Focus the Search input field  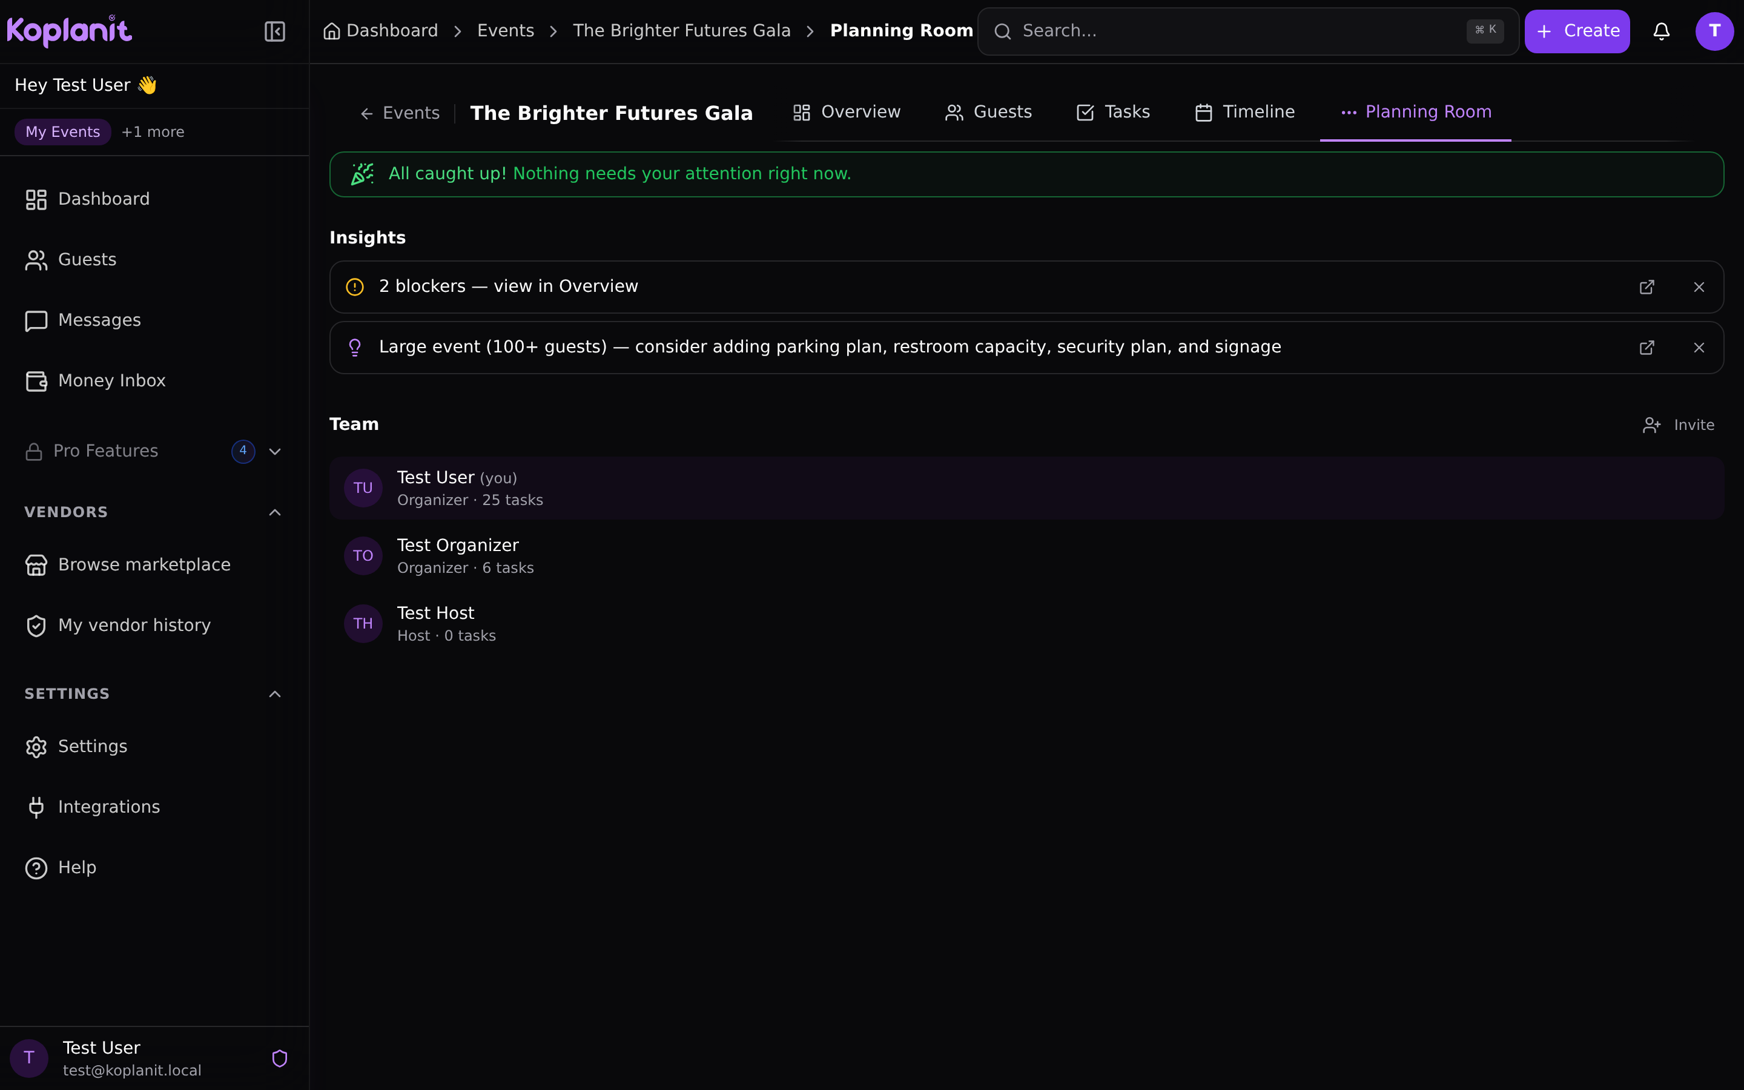(x=1247, y=31)
